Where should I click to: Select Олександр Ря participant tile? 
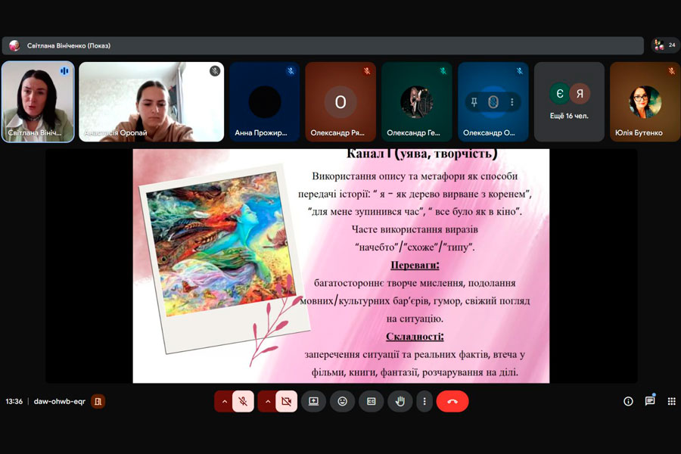pyautogui.click(x=340, y=101)
